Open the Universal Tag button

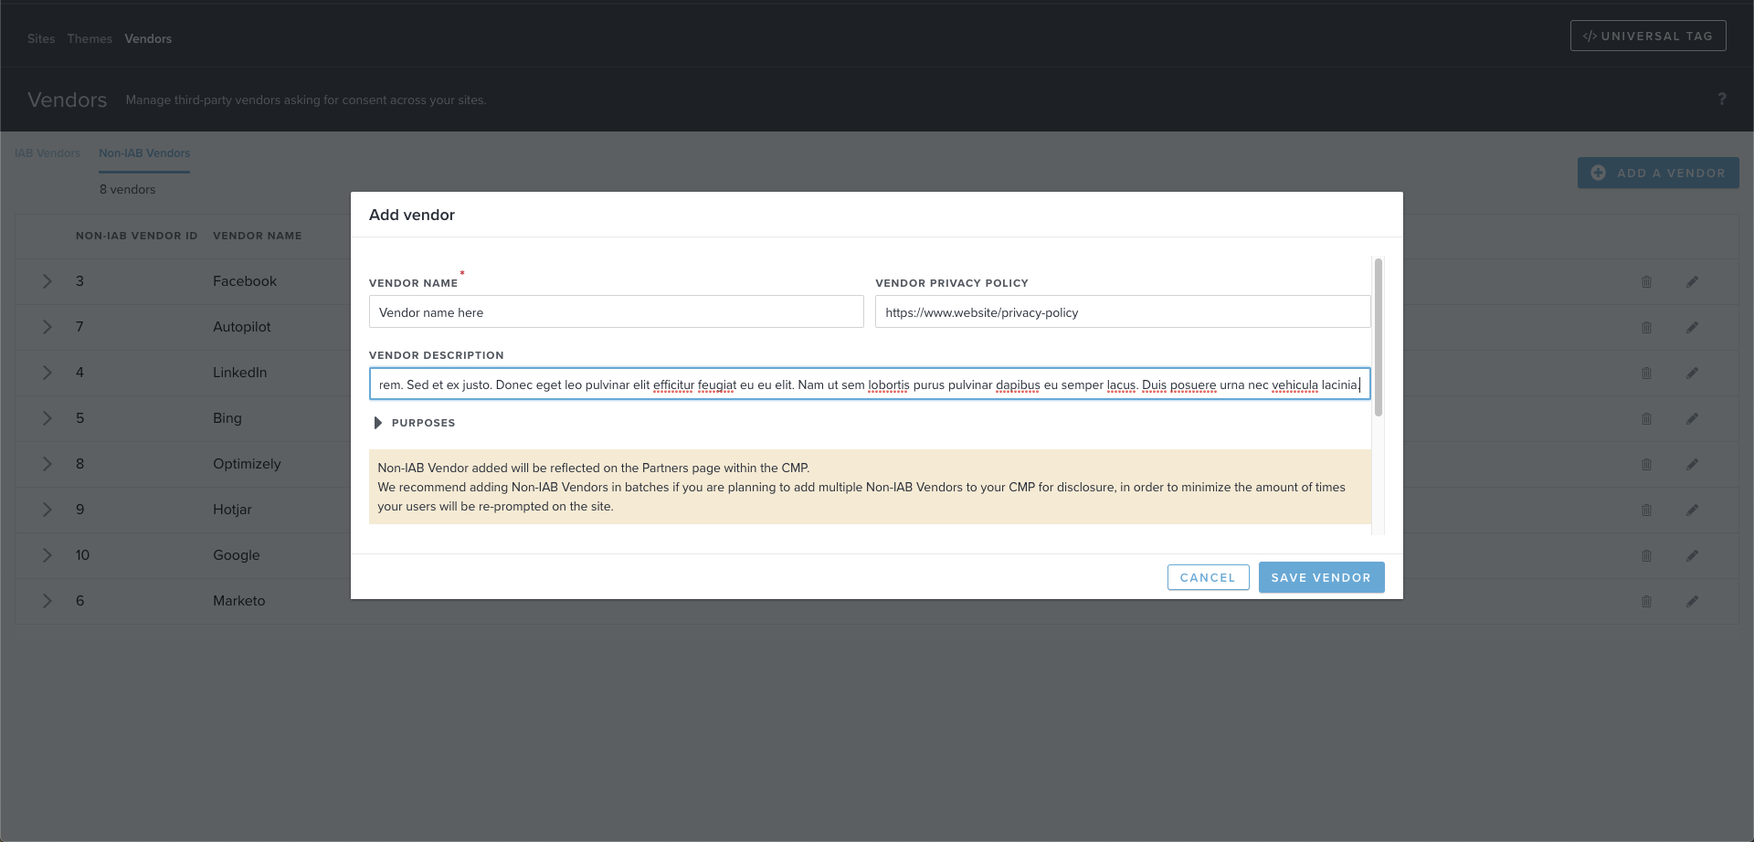[x=1647, y=36]
